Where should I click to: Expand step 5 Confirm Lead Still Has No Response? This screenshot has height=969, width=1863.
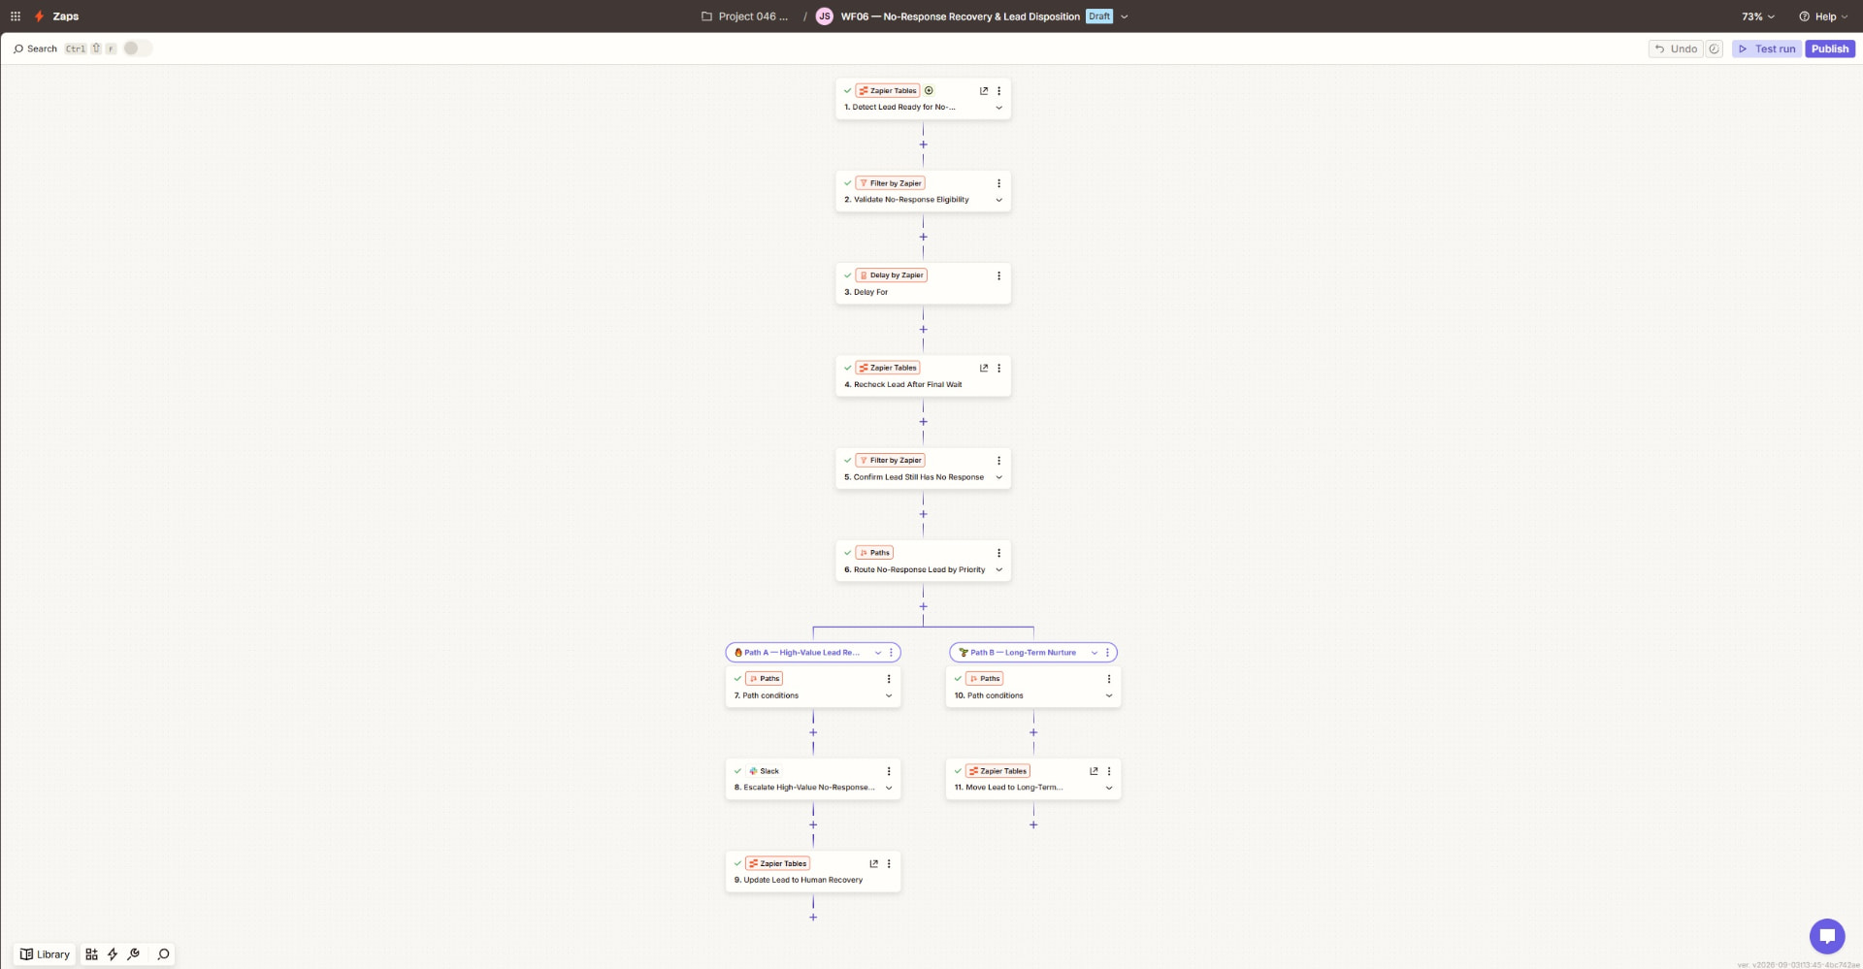click(998, 477)
